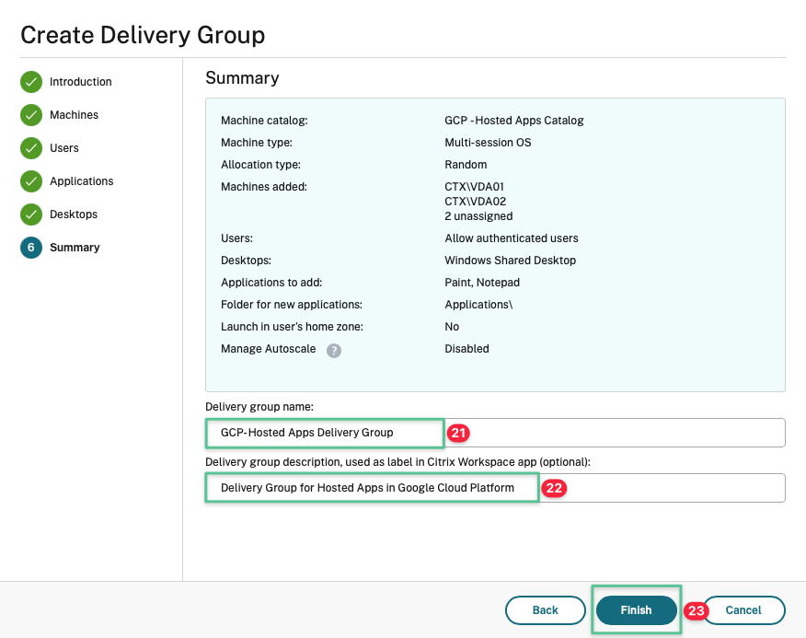Go to the Introduction step label

(80, 82)
